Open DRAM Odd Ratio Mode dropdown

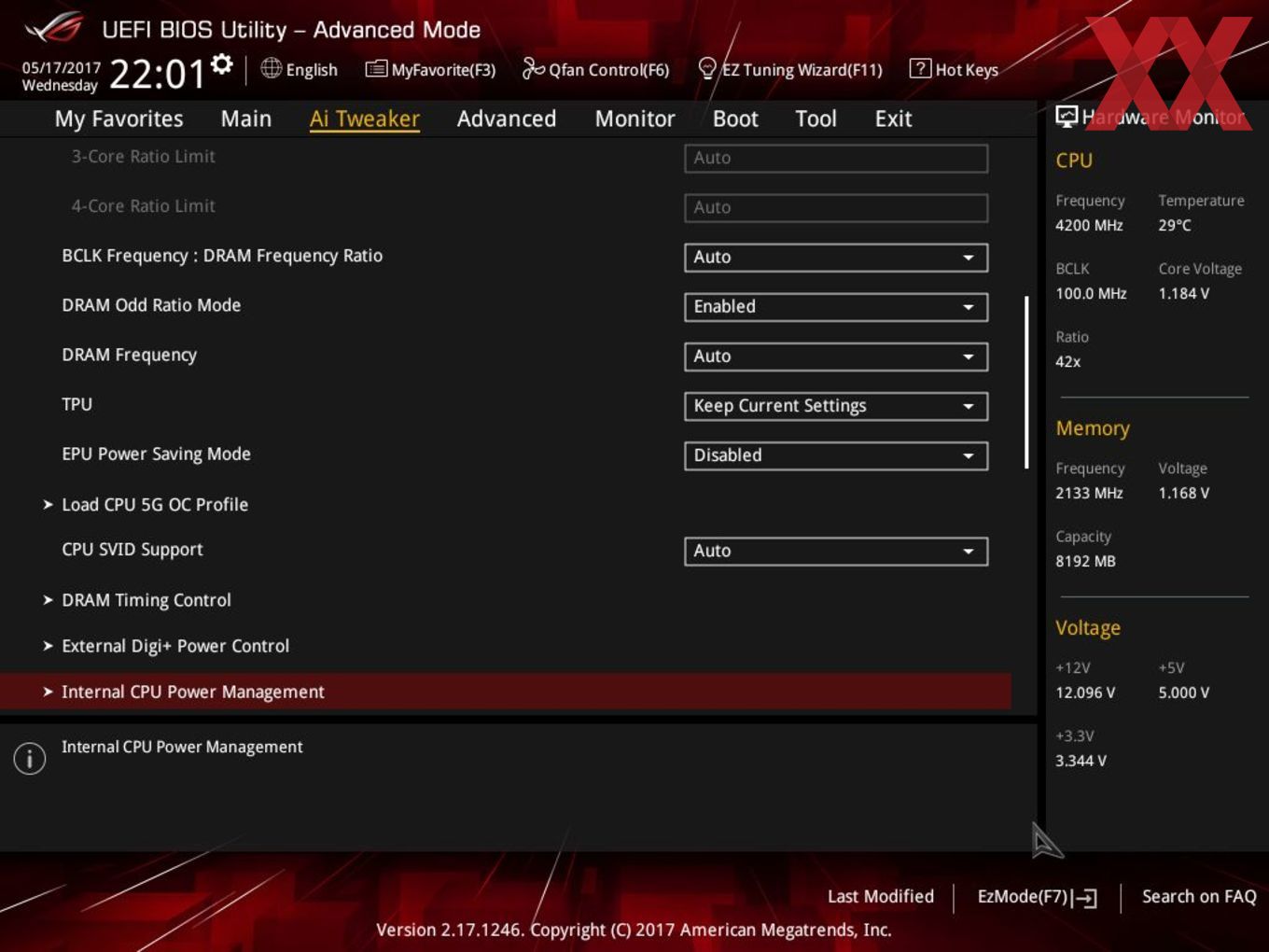836,307
